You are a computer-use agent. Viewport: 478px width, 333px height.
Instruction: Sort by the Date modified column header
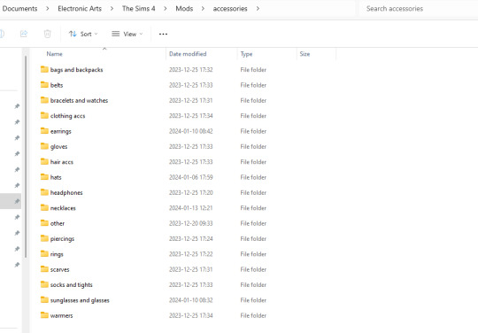[188, 54]
